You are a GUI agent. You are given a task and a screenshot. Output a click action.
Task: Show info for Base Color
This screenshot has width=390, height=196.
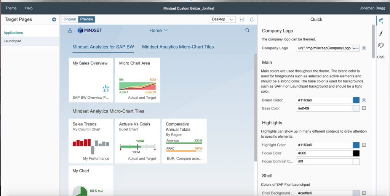364,108
